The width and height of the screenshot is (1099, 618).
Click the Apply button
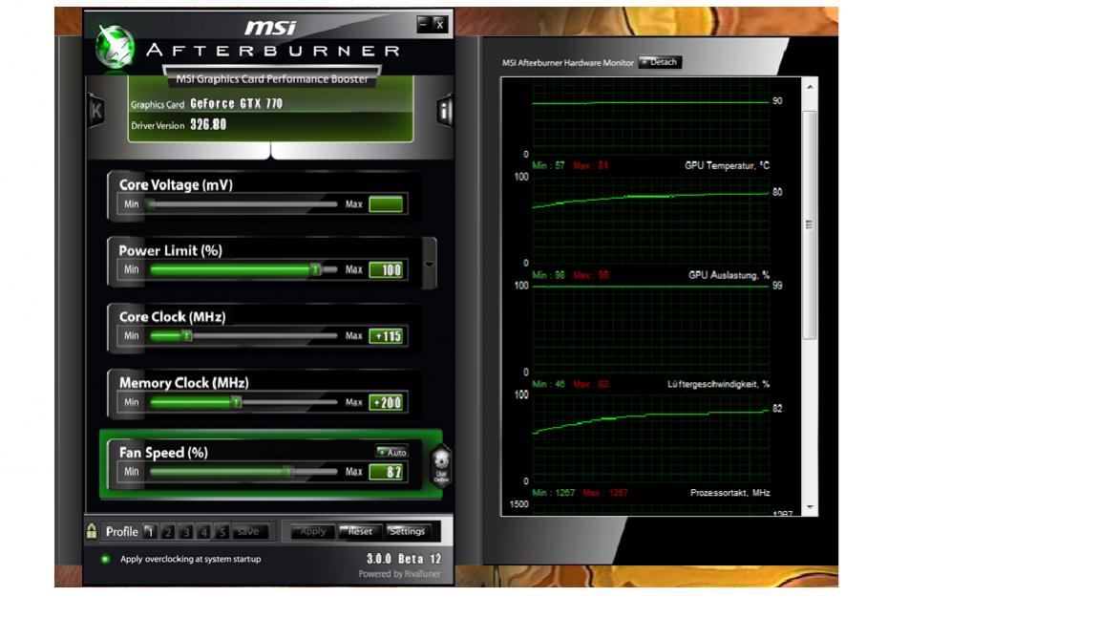coord(312,532)
